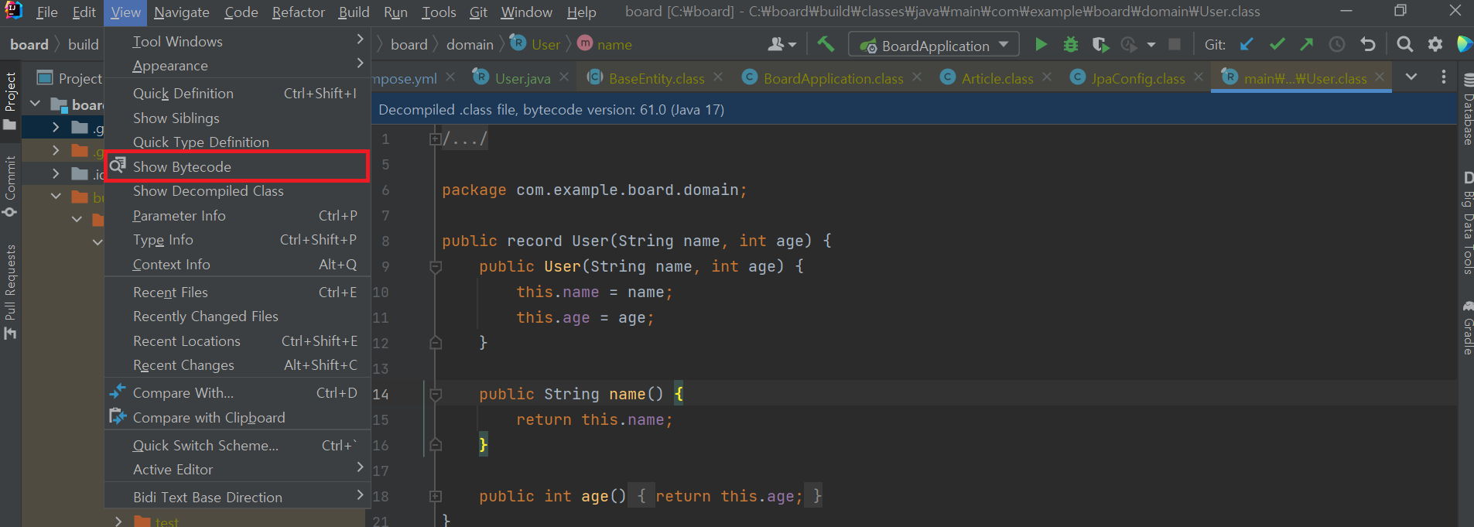Collapse the board project root node
1474x527 pixels.
[x=35, y=103]
